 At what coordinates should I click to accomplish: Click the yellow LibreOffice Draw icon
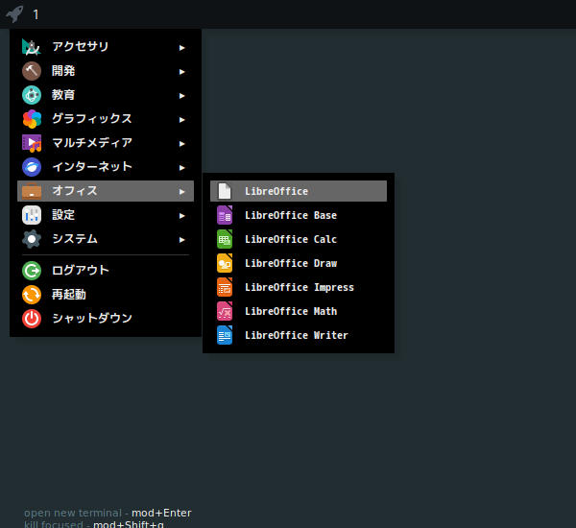tap(225, 263)
